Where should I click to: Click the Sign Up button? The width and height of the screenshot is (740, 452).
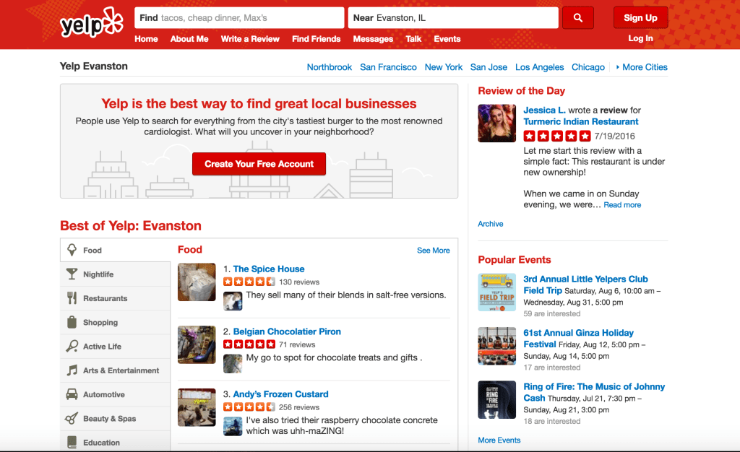coord(640,18)
